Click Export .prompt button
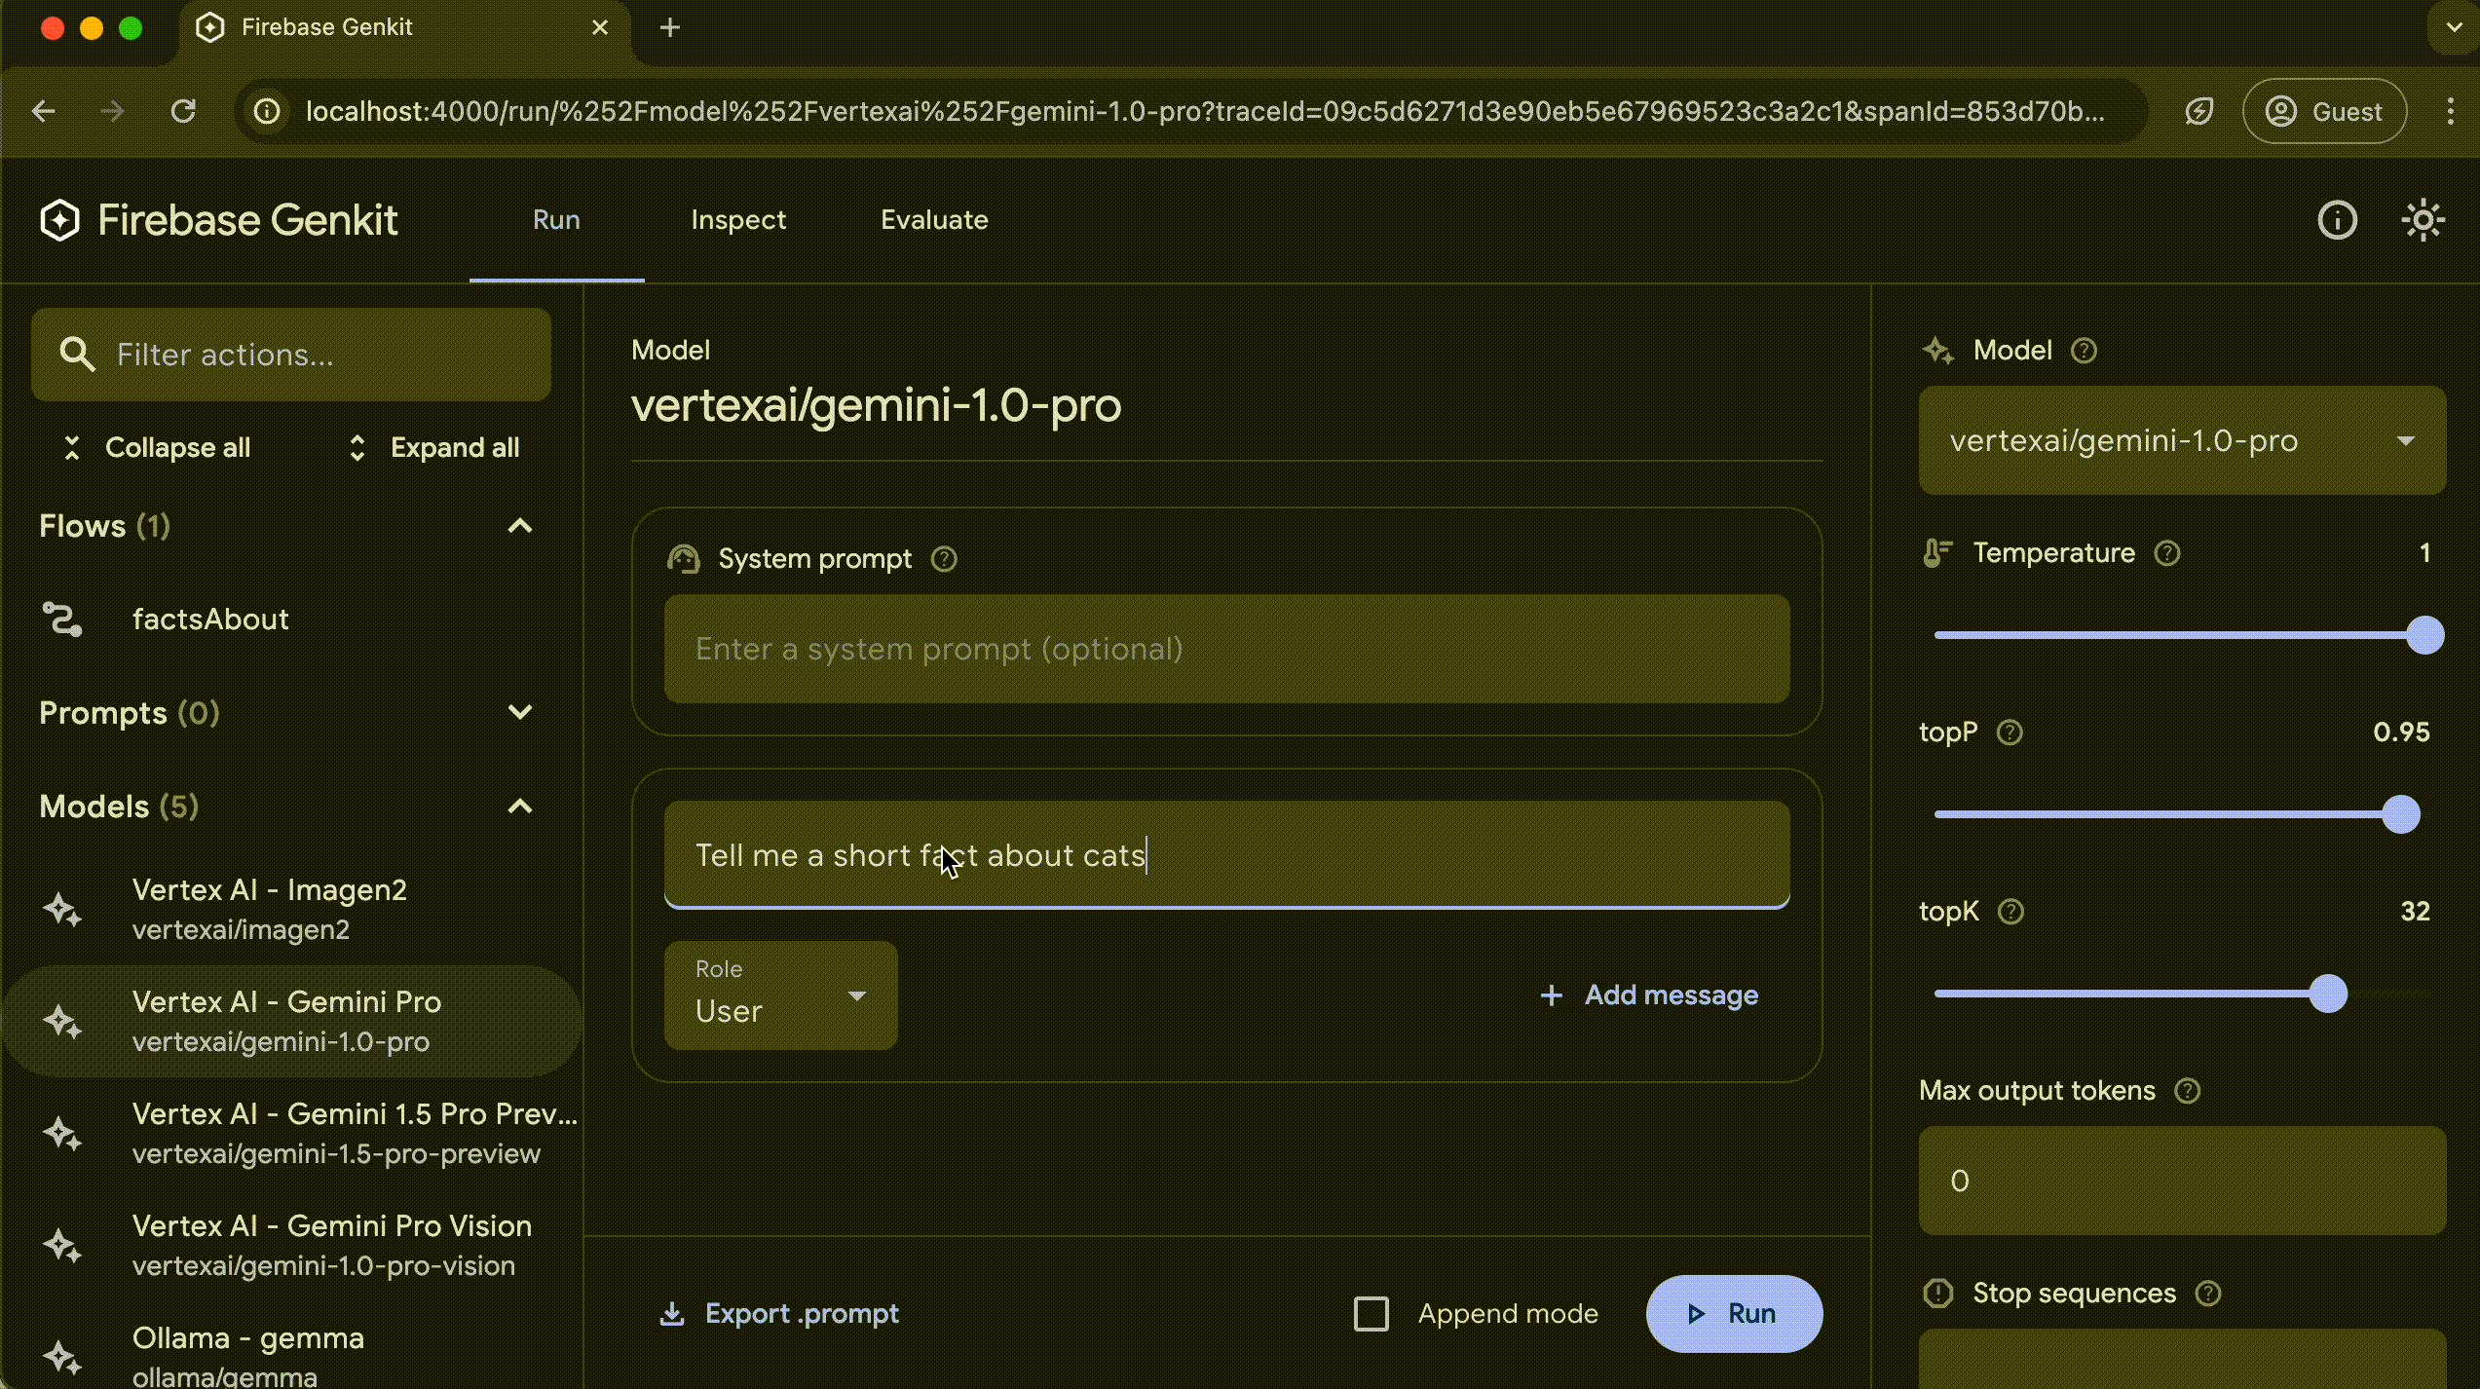Screen dimensions: 2480x1389 click(x=780, y=1312)
